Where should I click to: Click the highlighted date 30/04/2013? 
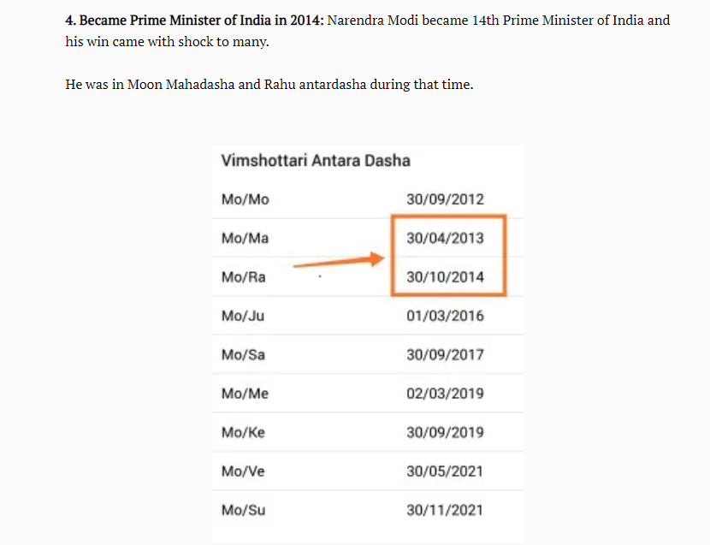[x=445, y=239]
